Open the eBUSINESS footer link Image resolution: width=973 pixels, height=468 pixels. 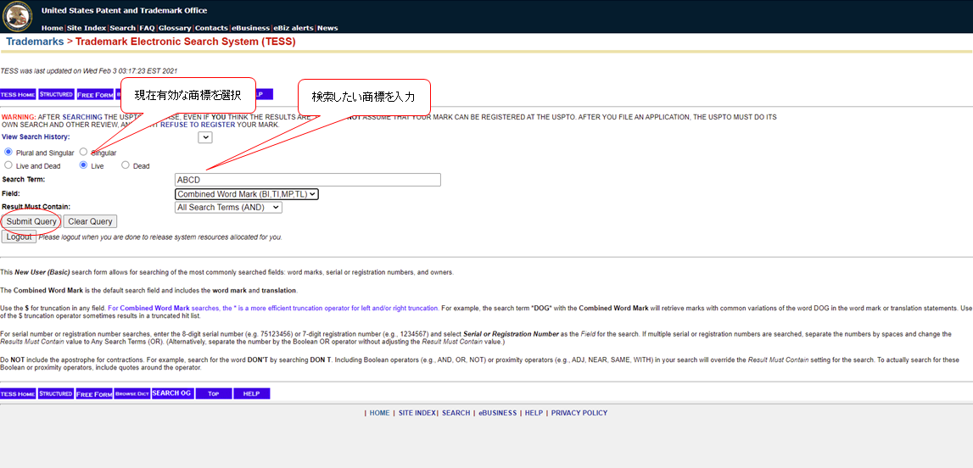498,413
